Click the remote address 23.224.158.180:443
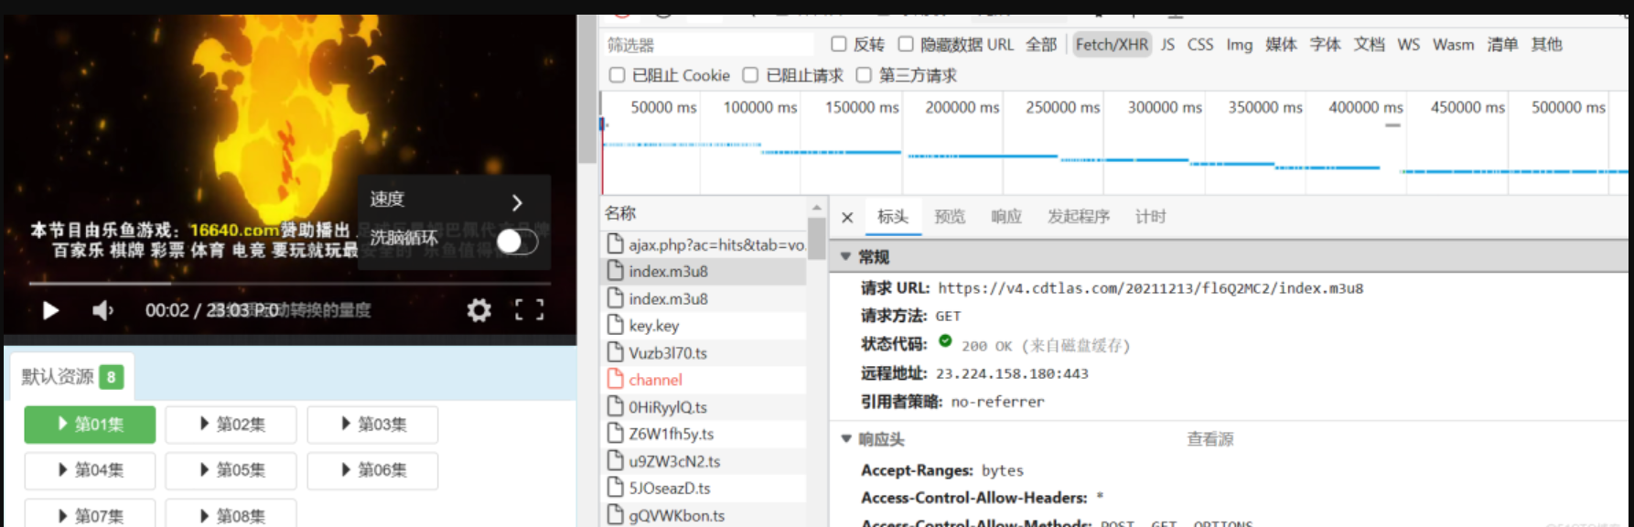Screen dimensions: 1634x527 (1012, 373)
